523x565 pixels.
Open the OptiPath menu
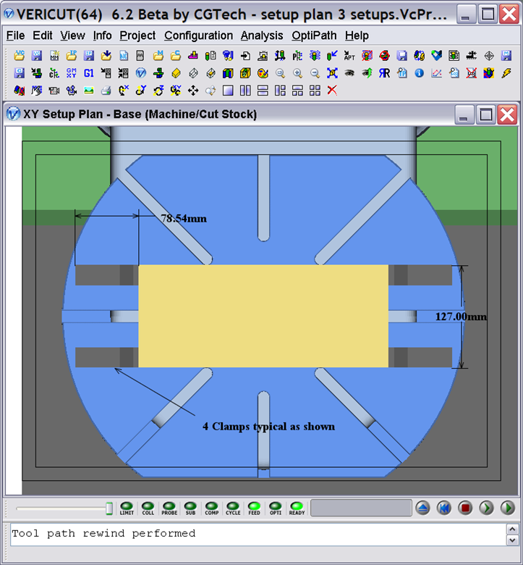314,35
